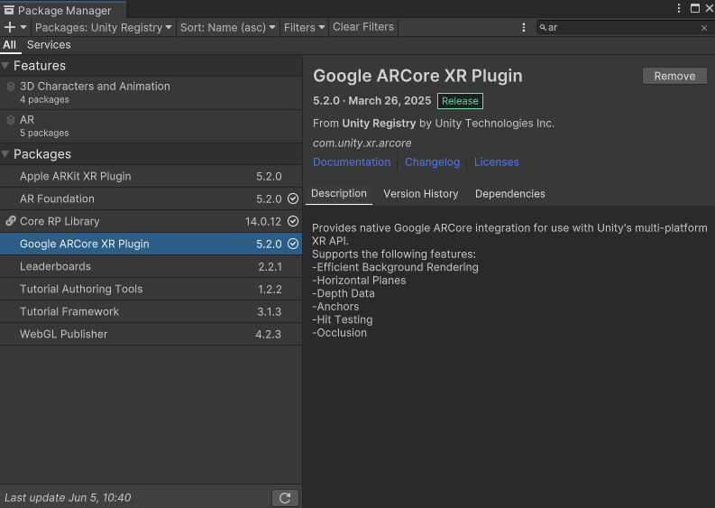Collapse the Packages section

5,154
